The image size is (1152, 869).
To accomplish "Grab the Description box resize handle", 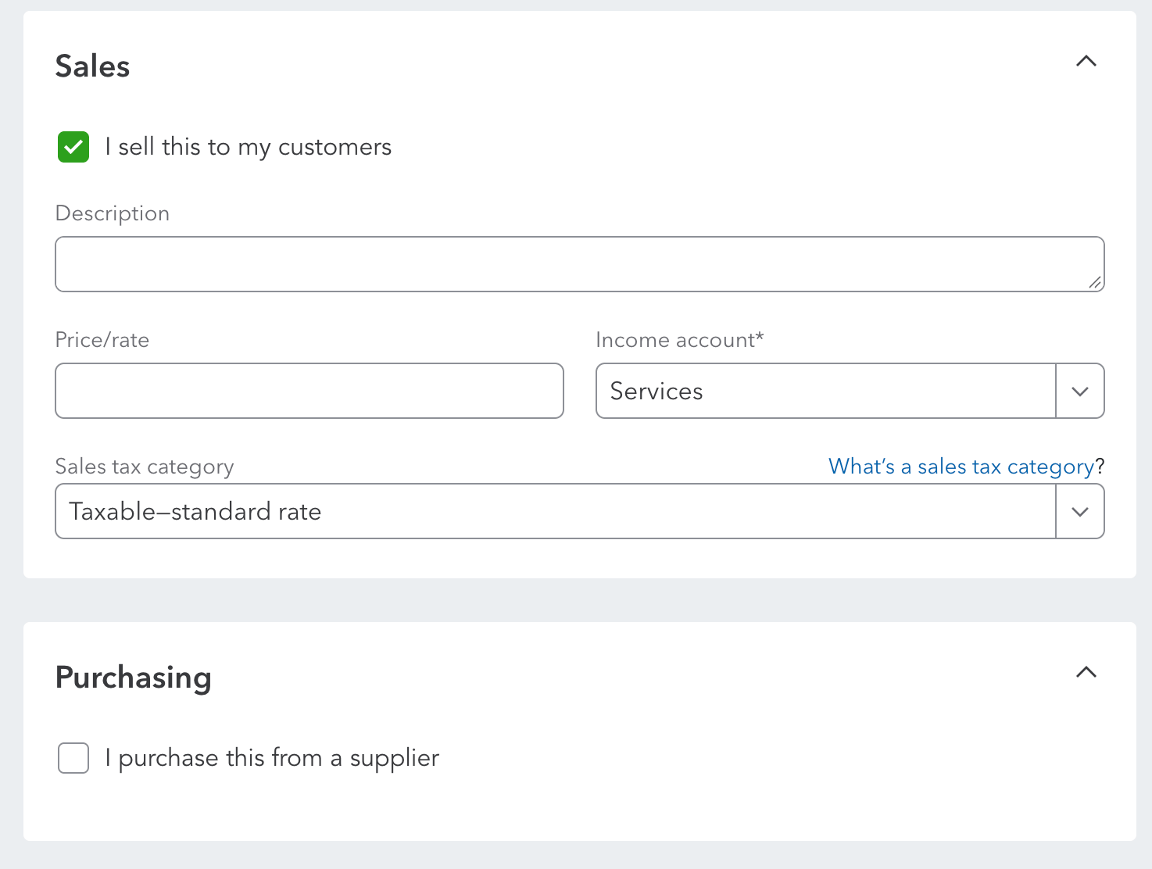I will tap(1095, 283).
